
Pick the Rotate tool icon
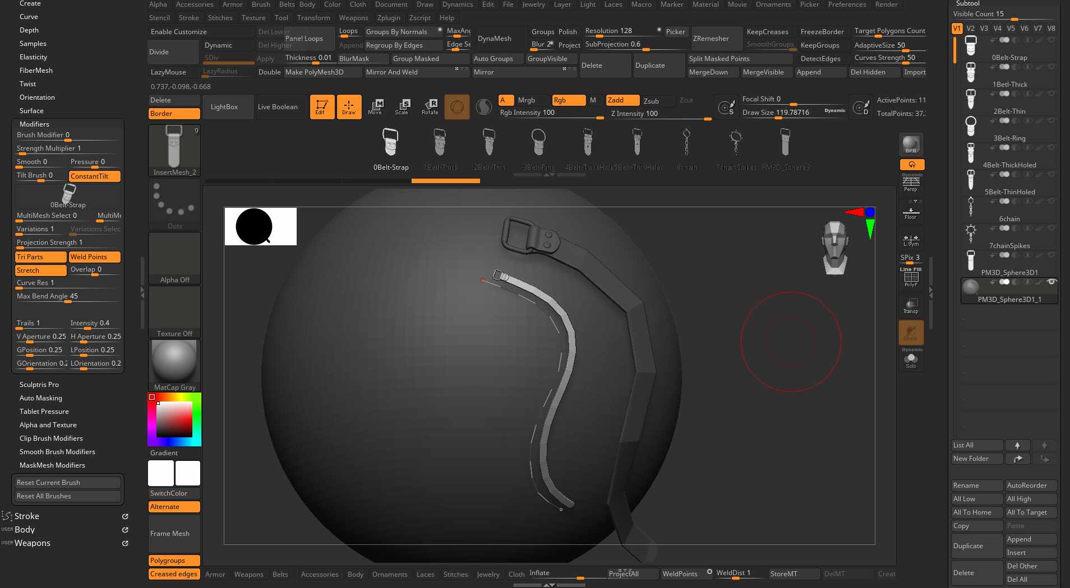point(430,106)
